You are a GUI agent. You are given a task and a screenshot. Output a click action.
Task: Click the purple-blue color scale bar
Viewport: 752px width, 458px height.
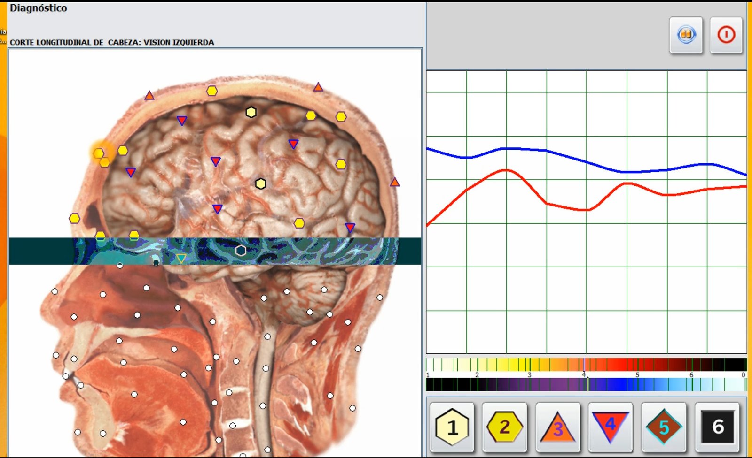[x=586, y=384]
